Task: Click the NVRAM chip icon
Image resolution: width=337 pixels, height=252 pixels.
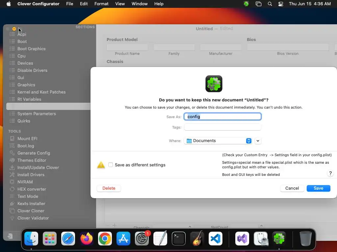Action: point(12,182)
